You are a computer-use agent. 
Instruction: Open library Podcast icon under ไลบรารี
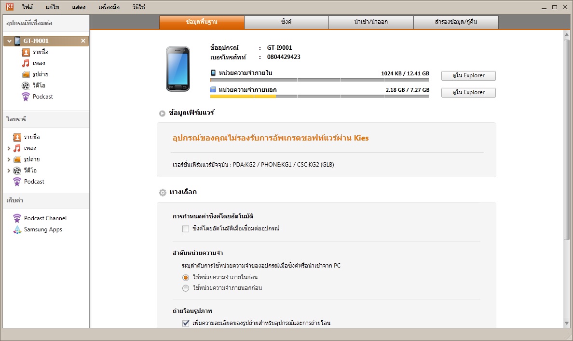pyautogui.click(x=17, y=182)
